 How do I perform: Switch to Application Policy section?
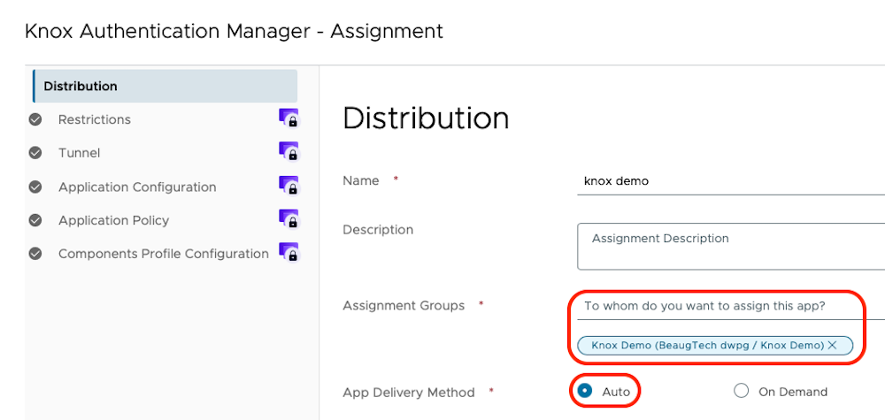click(113, 220)
